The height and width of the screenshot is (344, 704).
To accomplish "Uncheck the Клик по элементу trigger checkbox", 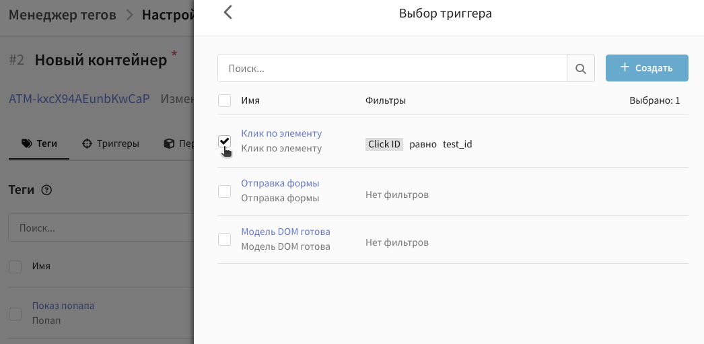I will [225, 141].
